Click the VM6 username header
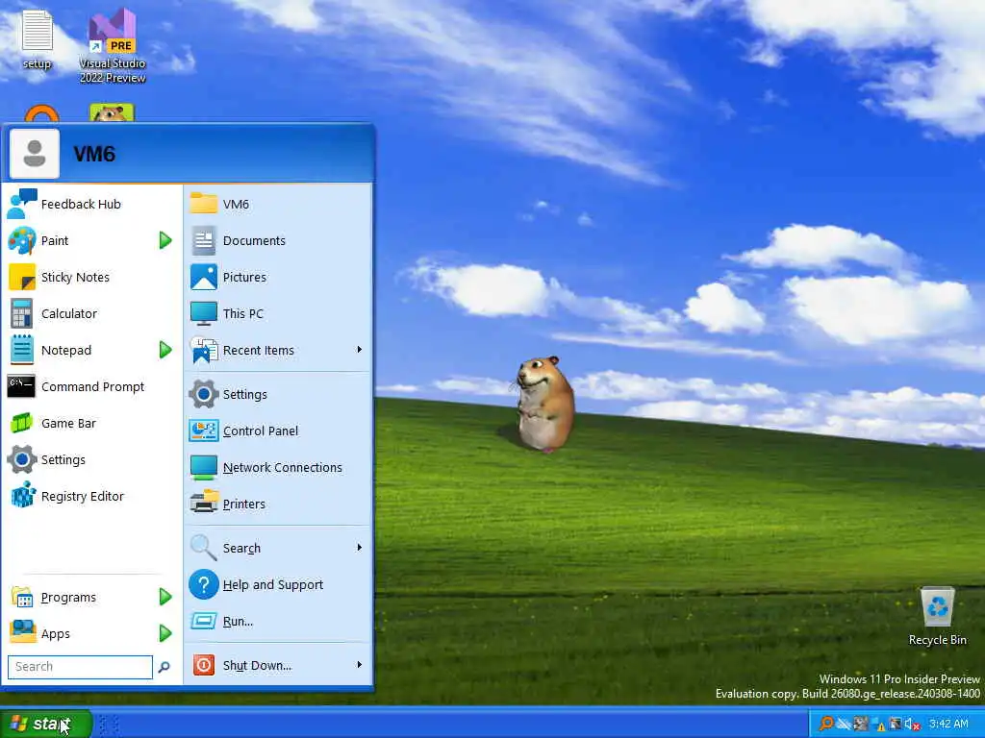 94,155
